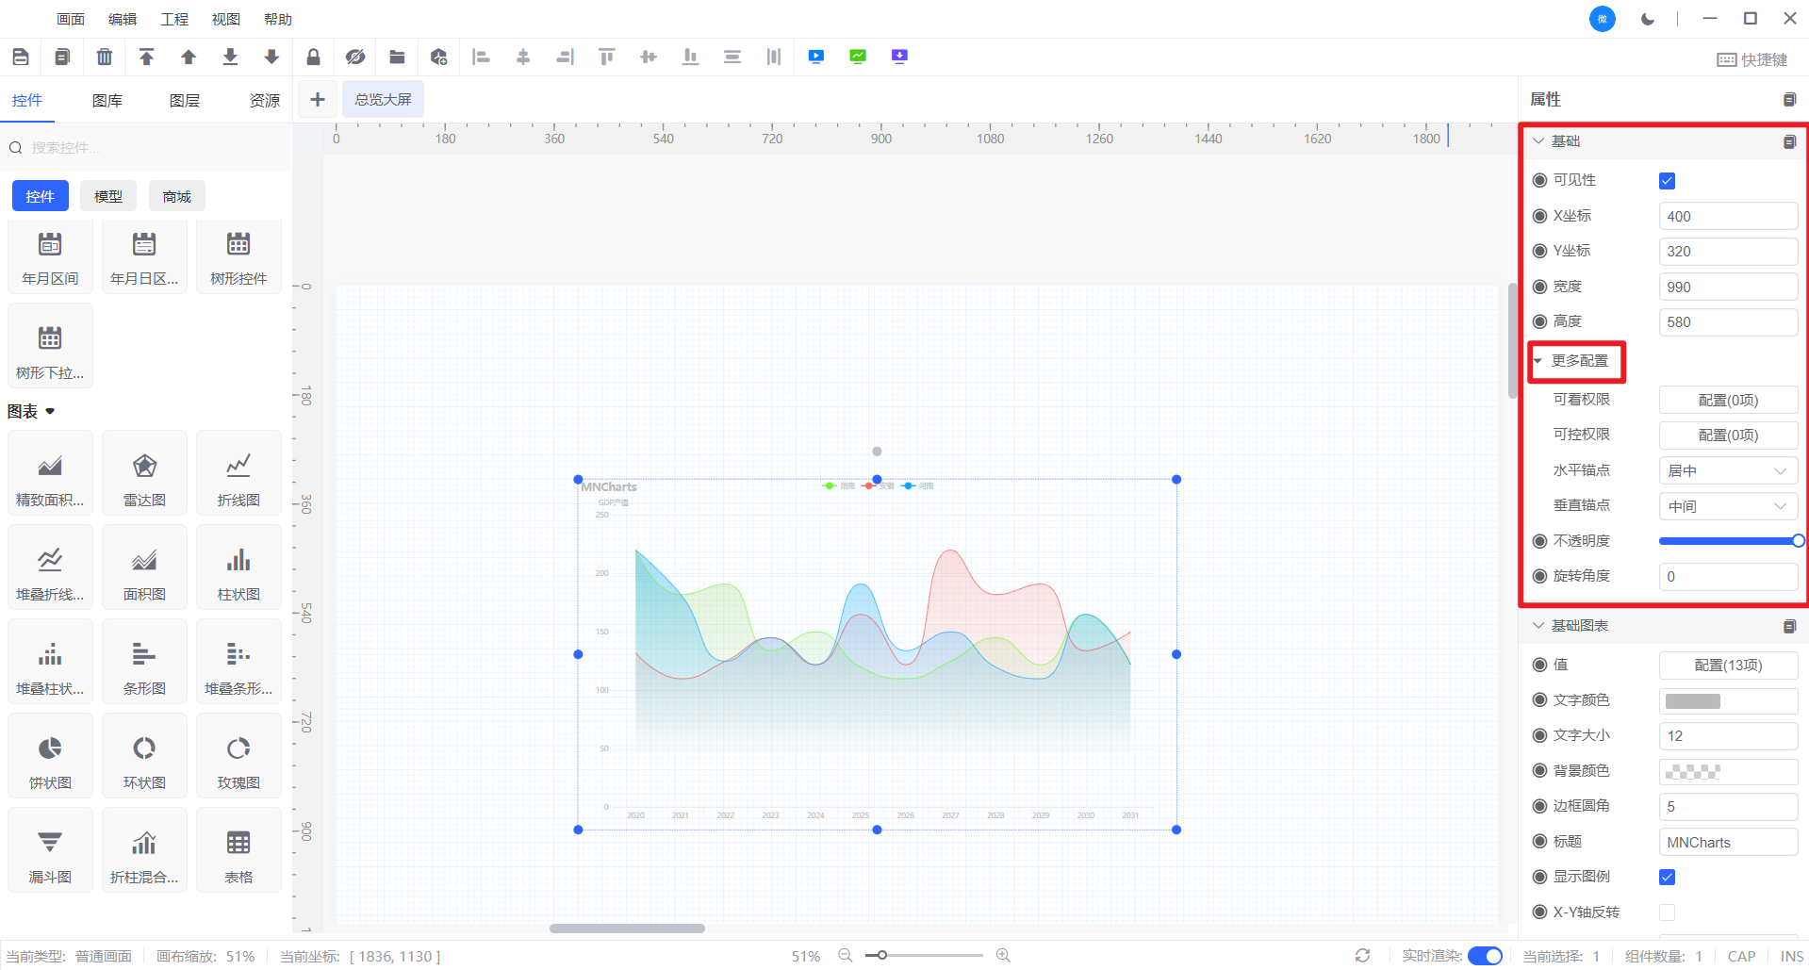
Task: Align components to top edge
Action: point(607,58)
